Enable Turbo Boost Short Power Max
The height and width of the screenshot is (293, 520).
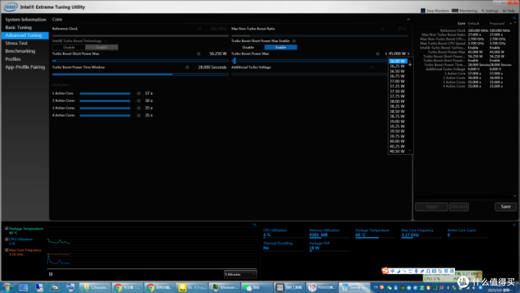point(281,47)
